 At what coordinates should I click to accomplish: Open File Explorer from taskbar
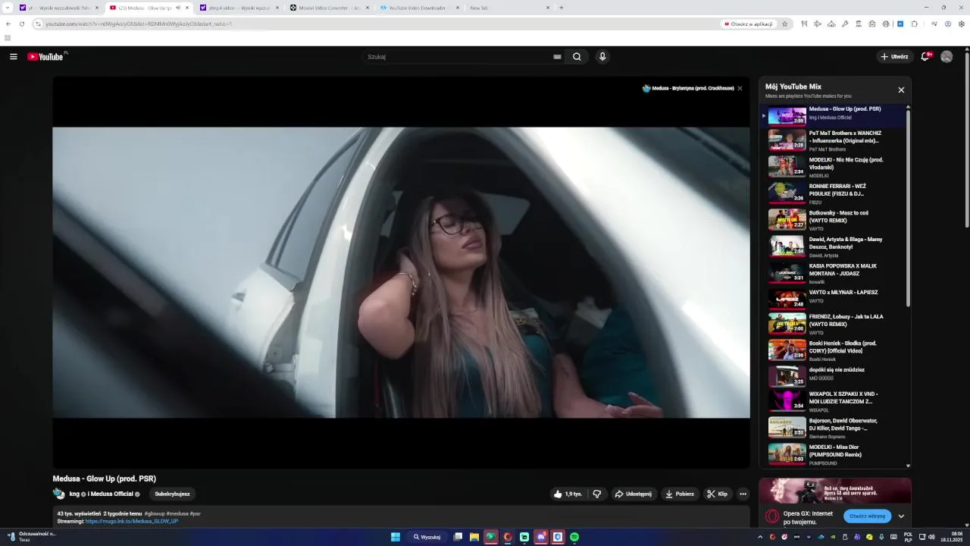[x=474, y=537]
